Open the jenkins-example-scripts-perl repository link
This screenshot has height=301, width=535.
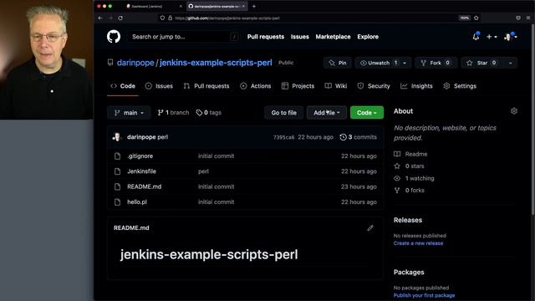(216, 63)
